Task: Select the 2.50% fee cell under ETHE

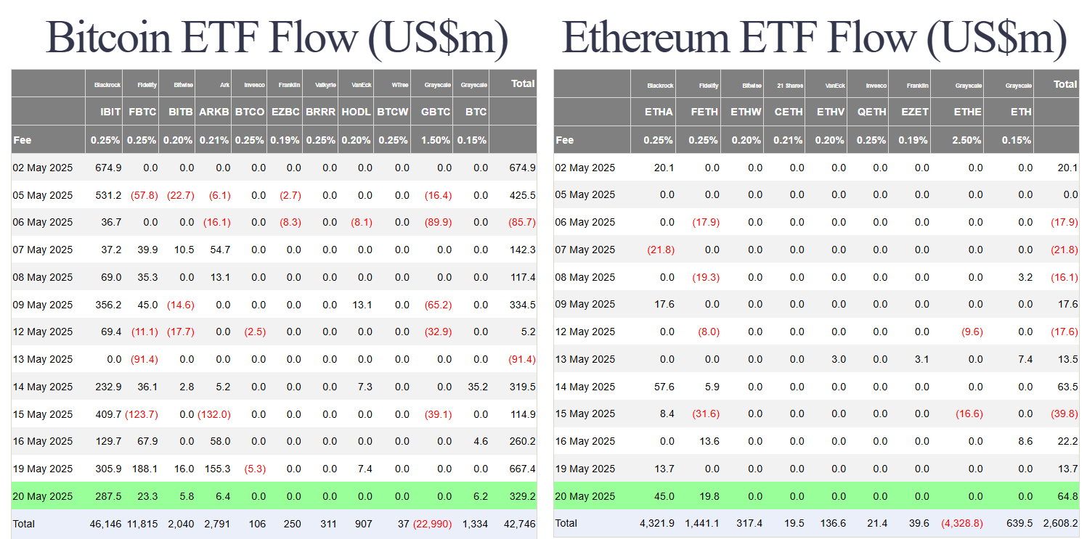Action: click(968, 140)
